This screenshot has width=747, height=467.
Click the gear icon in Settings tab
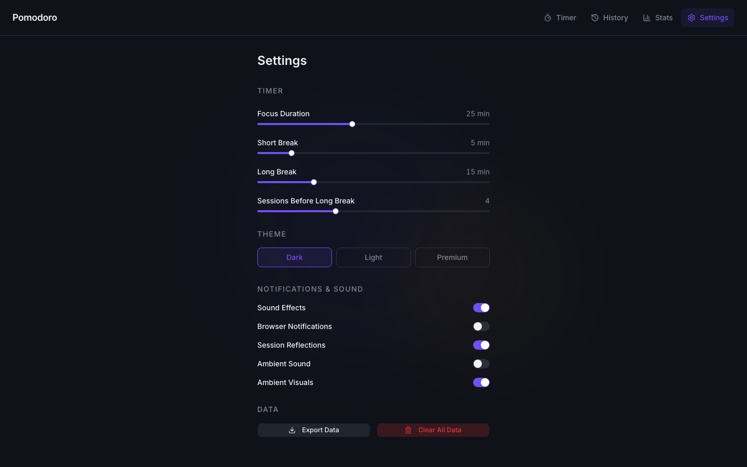(691, 18)
